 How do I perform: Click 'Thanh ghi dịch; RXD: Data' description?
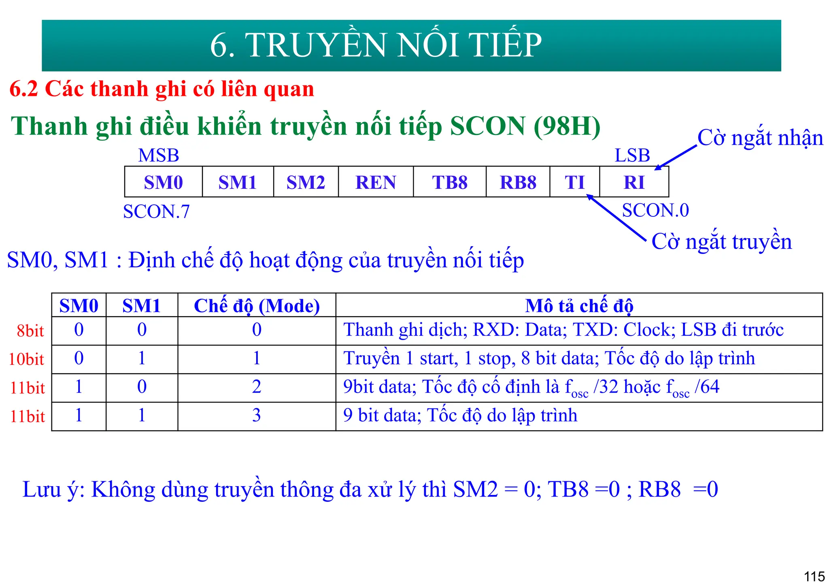point(563,330)
